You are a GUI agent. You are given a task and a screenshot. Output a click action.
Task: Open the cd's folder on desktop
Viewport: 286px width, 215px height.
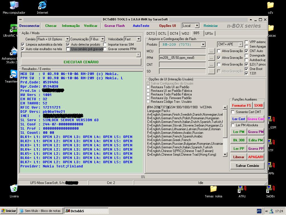[x=270, y=8]
